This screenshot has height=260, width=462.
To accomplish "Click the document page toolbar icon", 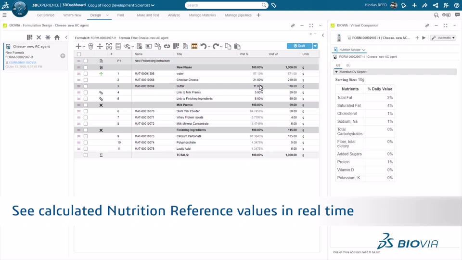I will (x=185, y=46).
